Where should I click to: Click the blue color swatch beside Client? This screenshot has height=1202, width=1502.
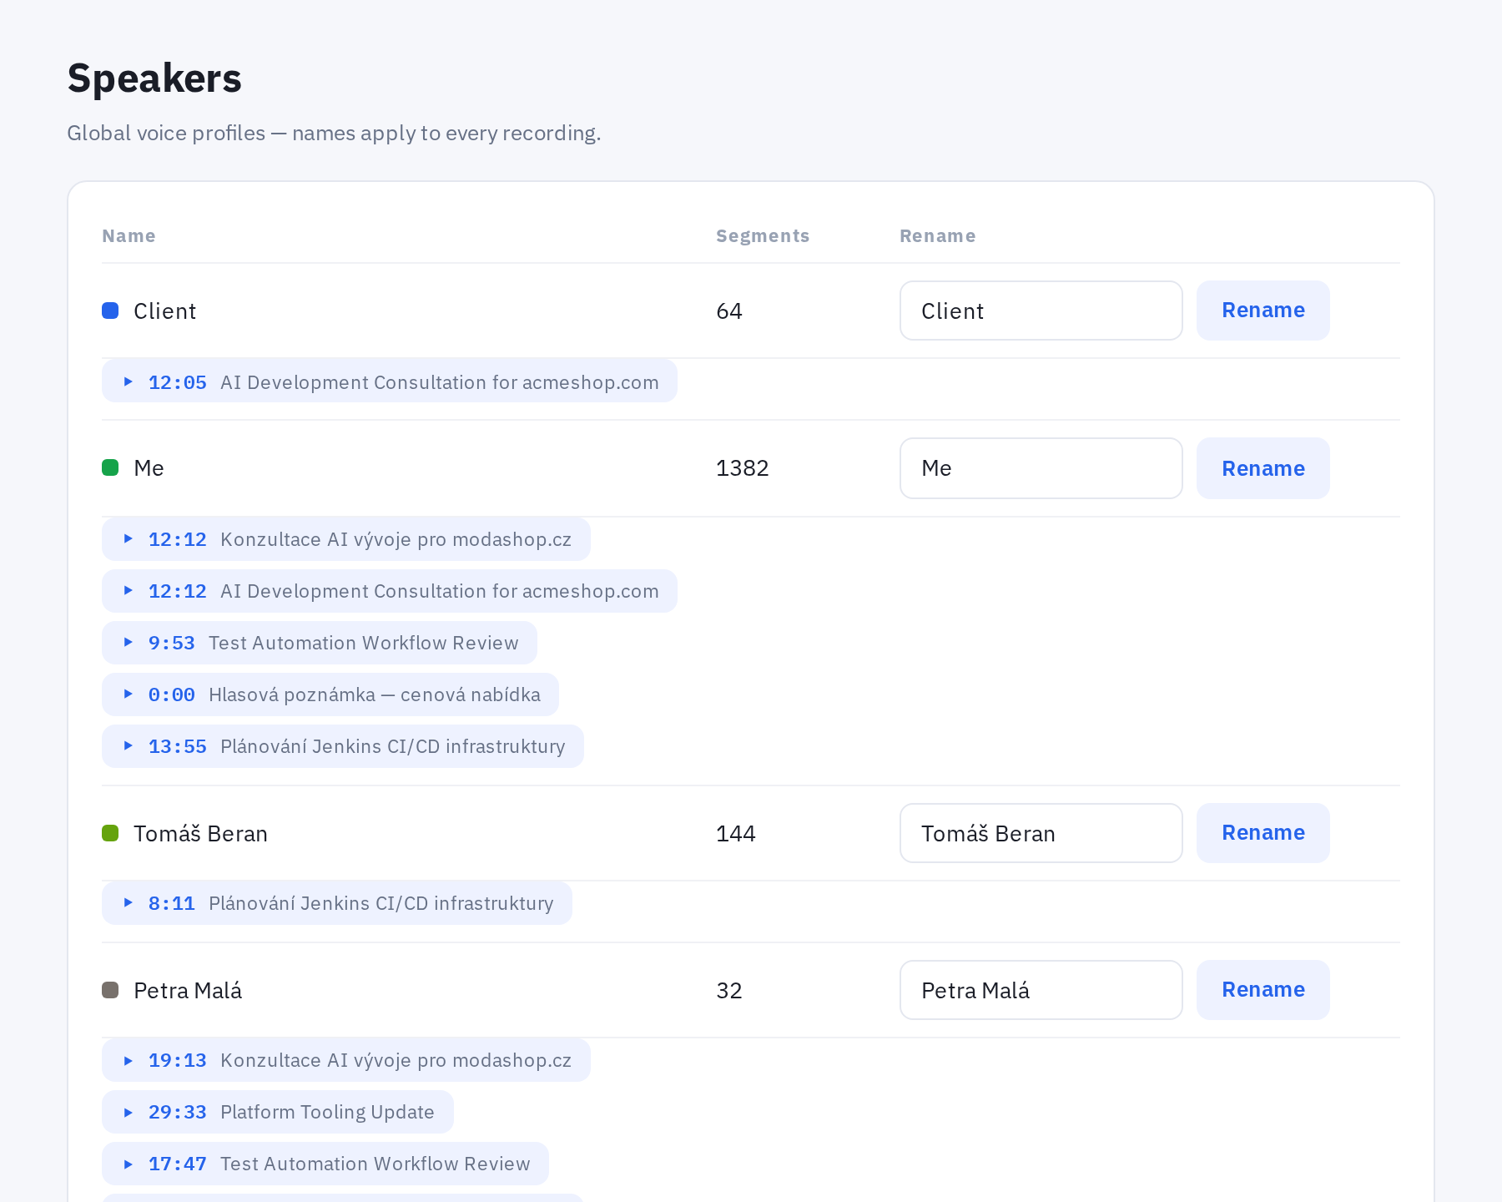coord(110,311)
